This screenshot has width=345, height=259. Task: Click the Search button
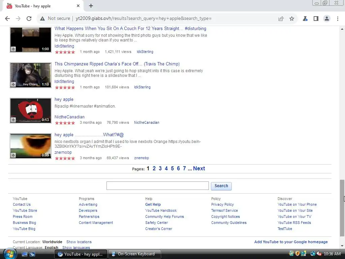pos(221,186)
